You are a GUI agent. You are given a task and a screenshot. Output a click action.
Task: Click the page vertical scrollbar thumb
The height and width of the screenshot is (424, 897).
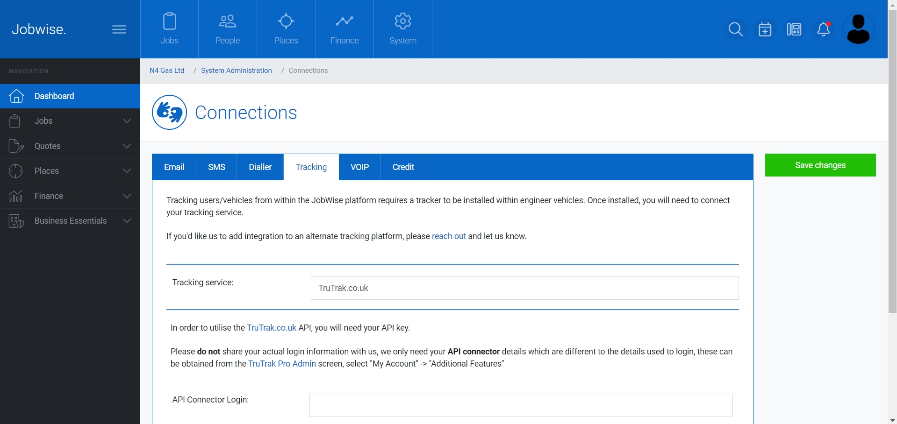pos(892,161)
